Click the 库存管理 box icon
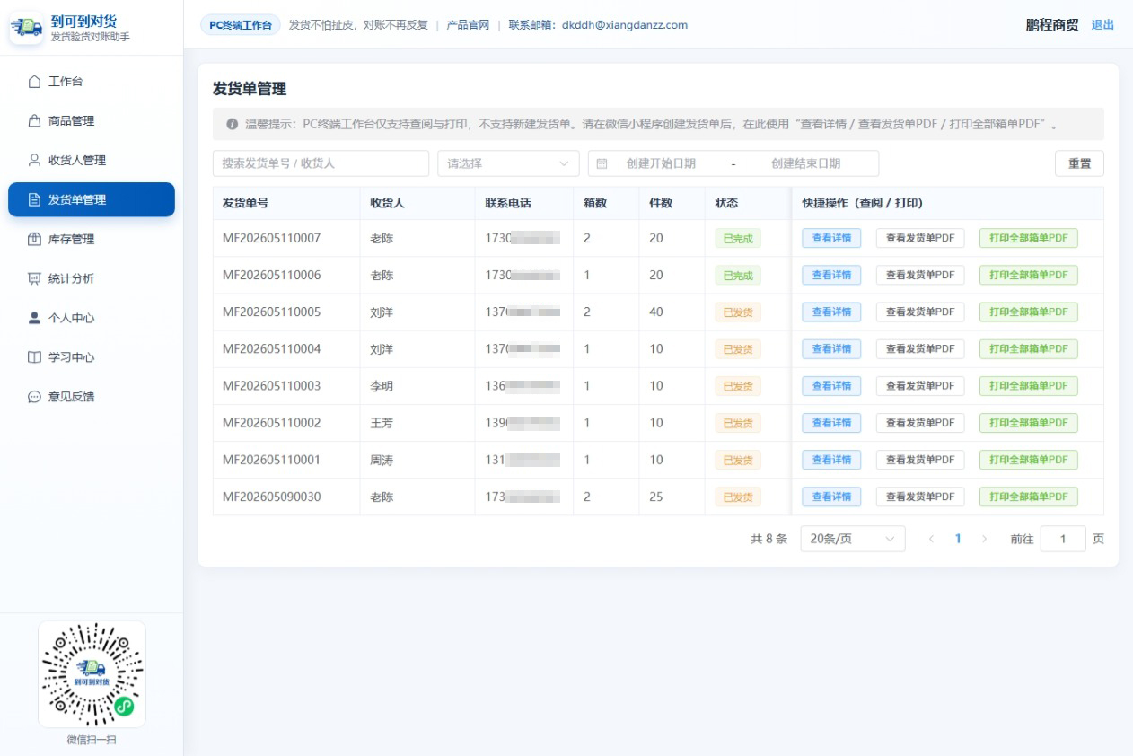1133x756 pixels. coord(34,240)
